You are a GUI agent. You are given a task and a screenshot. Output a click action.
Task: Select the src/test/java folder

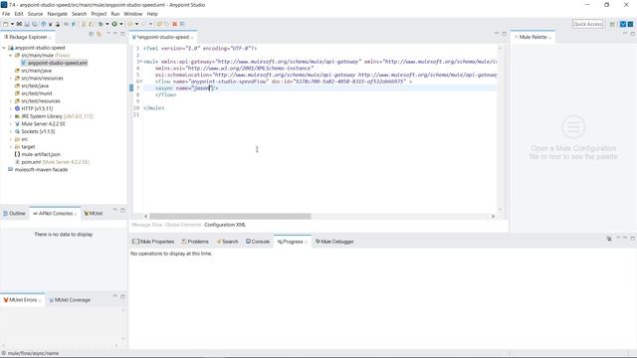pyautogui.click(x=35, y=87)
